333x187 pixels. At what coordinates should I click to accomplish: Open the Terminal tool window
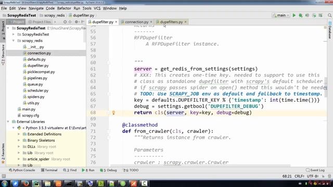(49, 170)
